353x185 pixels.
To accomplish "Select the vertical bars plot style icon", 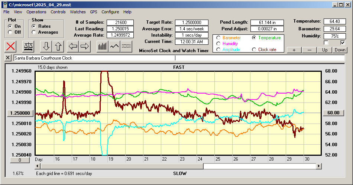I will pyautogui.click(x=102, y=46).
